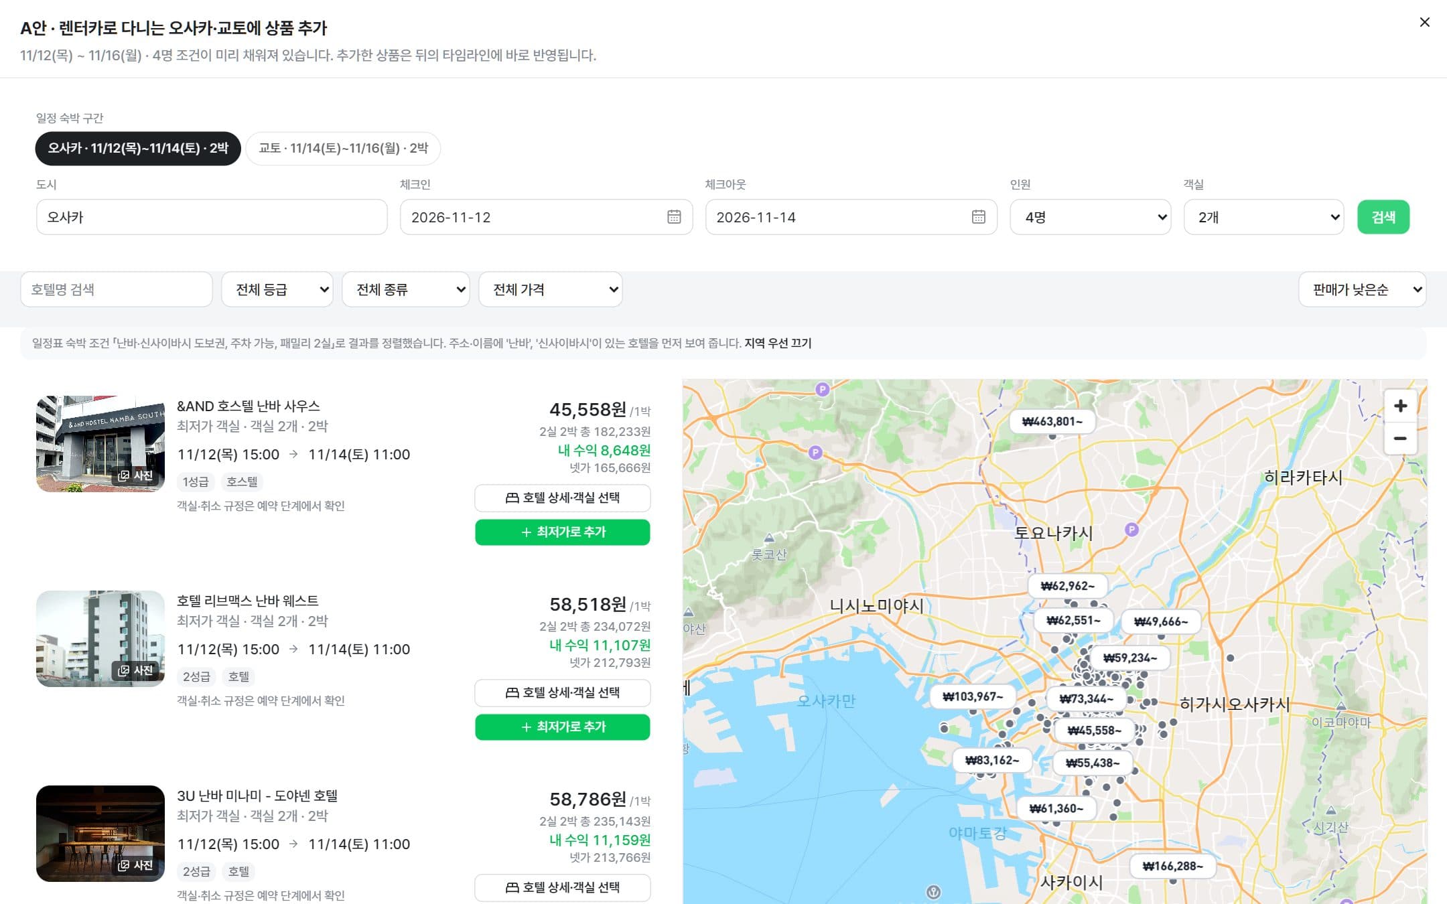Click the ₩83,162~ map price marker
The width and height of the screenshot is (1447, 904).
(991, 760)
